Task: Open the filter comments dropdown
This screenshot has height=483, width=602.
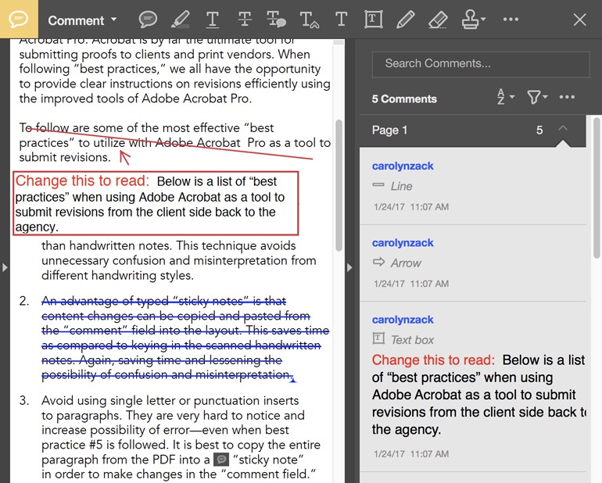Action: coord(537,97)
